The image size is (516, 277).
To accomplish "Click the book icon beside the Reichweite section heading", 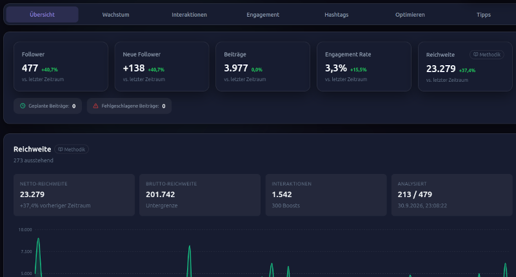I will (60, 149).
